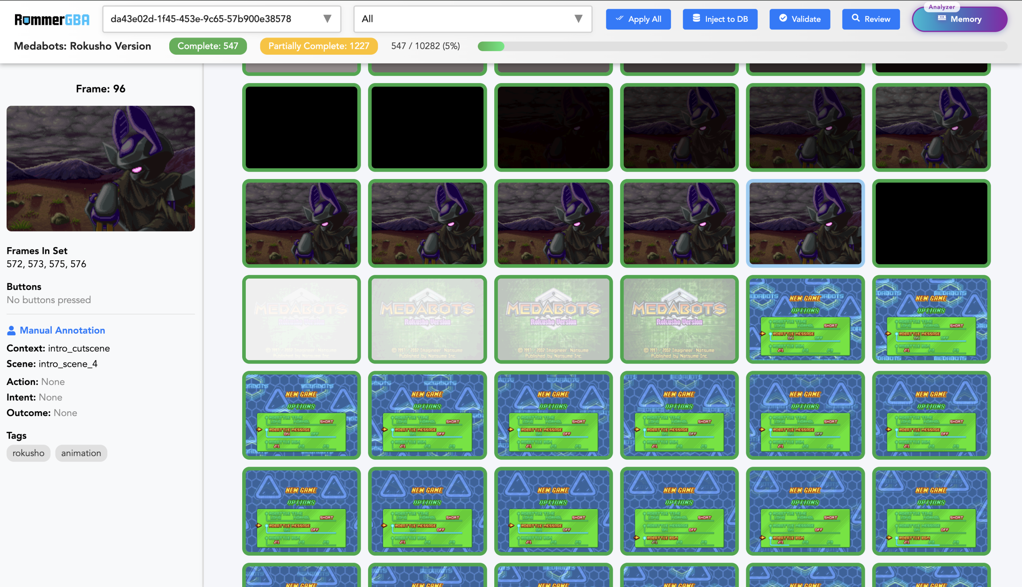Click the 'Action: None' field

coord(35,382)
